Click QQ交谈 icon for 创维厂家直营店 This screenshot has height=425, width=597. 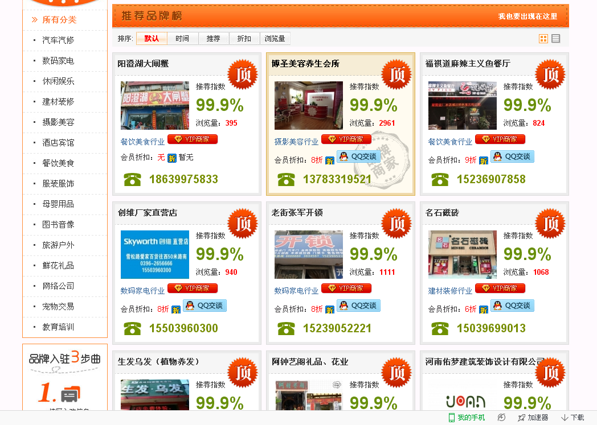(x=205, y=306)
